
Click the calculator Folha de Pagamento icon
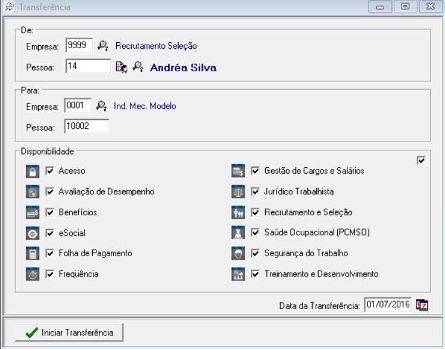[x=33, y=254]
